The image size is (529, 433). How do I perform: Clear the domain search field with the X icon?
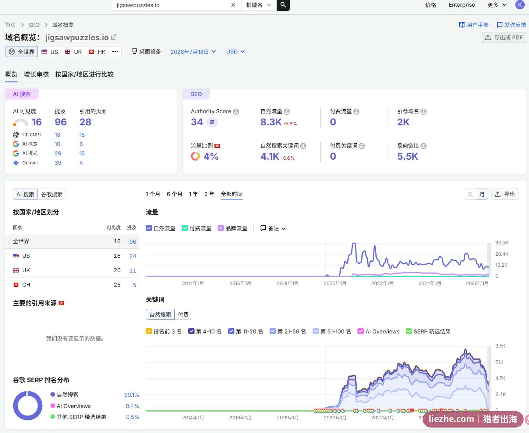click(x=233, y=5)
